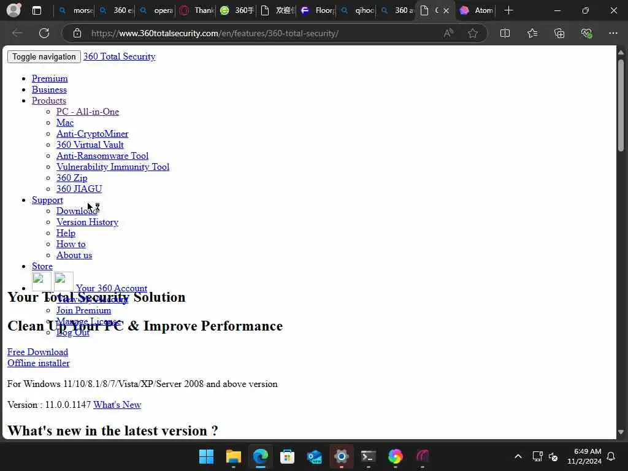
Task: Open the colorful browser taskbar icon
Action: [x=396, y=456]
